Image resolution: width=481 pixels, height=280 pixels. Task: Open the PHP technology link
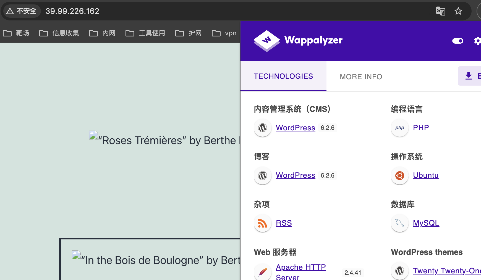421,128
